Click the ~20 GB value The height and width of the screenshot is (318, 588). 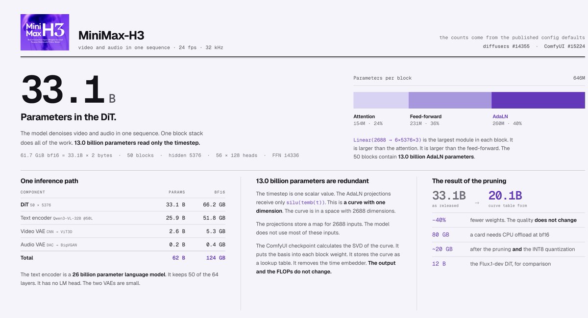[441, 249]
